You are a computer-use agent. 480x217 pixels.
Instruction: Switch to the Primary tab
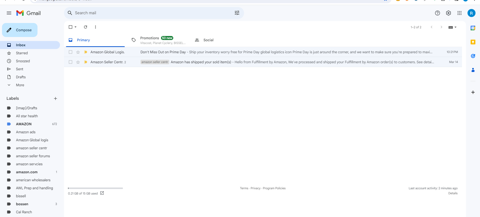[95, 40]
